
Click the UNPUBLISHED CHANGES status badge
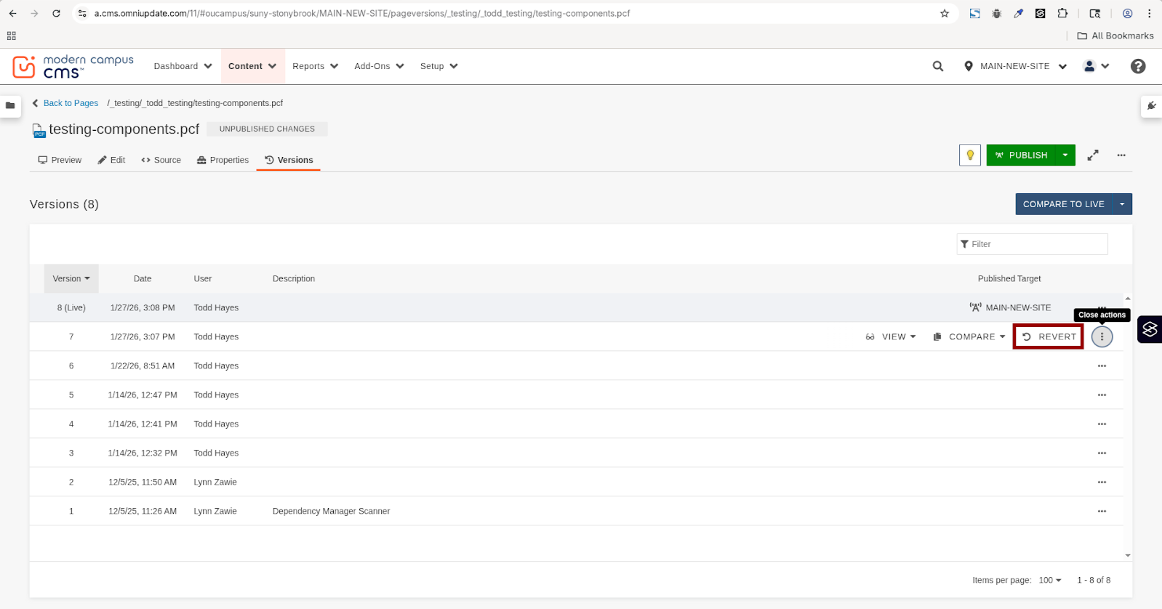pyautogui.click(x=267, y=129)
